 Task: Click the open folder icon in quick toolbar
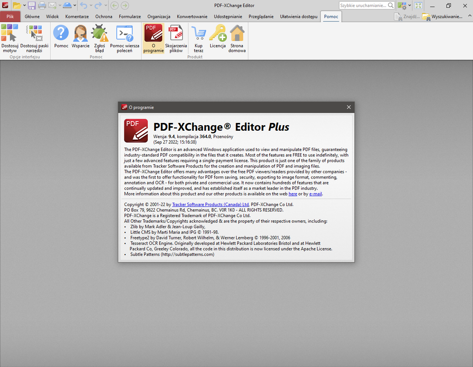(17, 6)
